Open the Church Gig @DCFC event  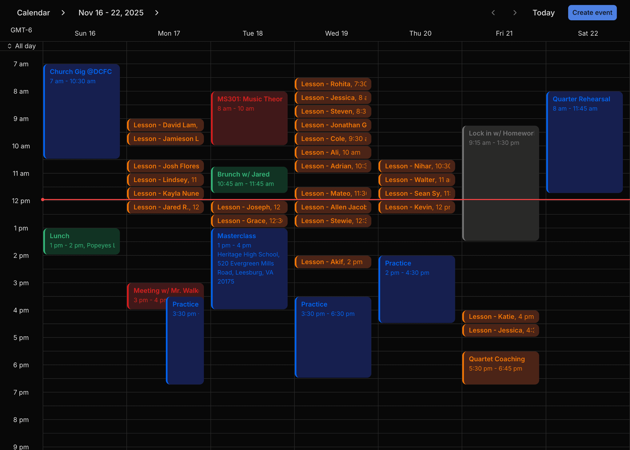pyautogui.click(x=82, y=111)
